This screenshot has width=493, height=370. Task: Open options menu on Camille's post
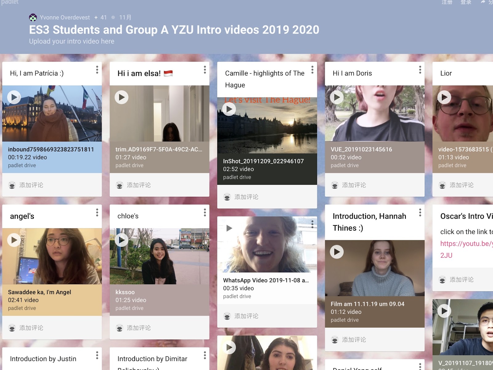[312, 70]
